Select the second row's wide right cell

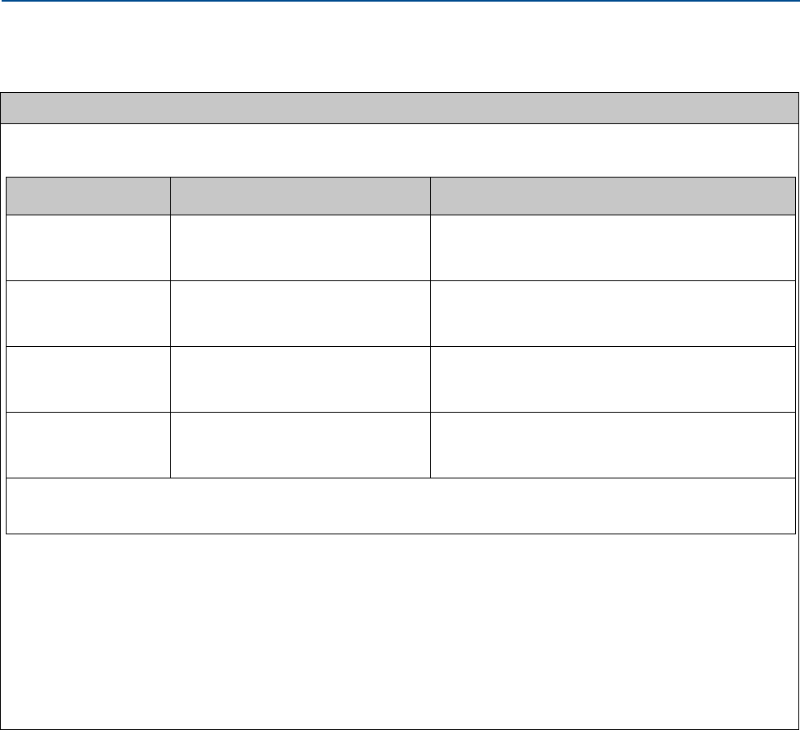pos(613,313)
